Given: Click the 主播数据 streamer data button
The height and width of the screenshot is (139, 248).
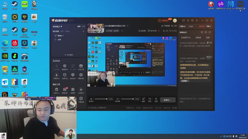Looking at the screenshot, I should coord(163,20).
